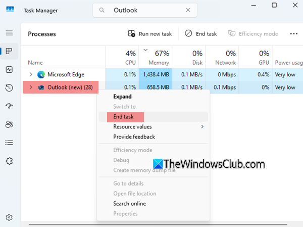The image size is (303, 227).
Task: Sort by the Network column header
Action: coord(222,57)
